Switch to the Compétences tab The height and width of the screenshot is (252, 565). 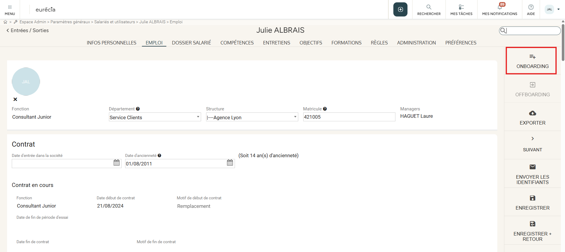(237, 43)
